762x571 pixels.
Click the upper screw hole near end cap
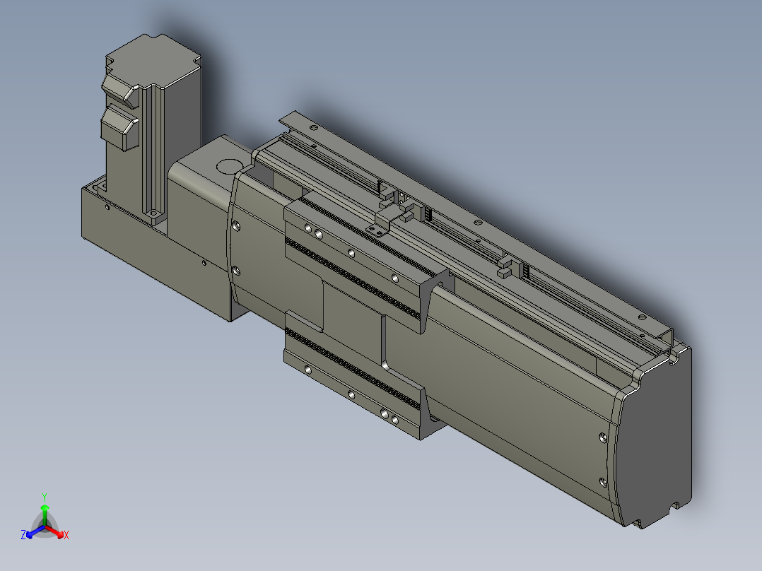[x=603, y=438]
